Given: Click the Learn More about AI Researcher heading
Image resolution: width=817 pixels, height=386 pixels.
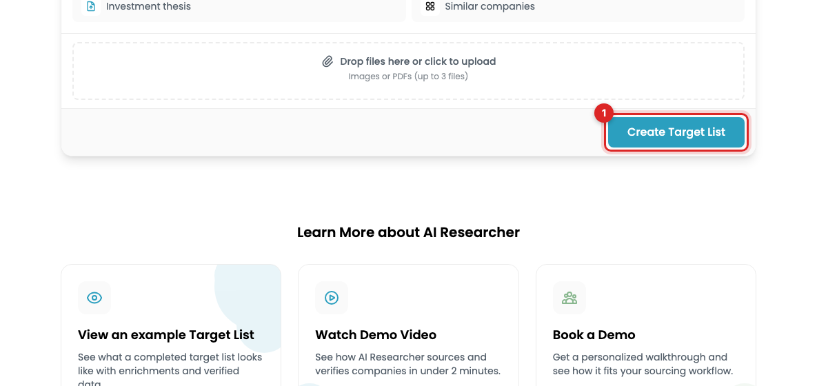Looking at the screenshot, I should pyautogui.click(x=408, y=232).
